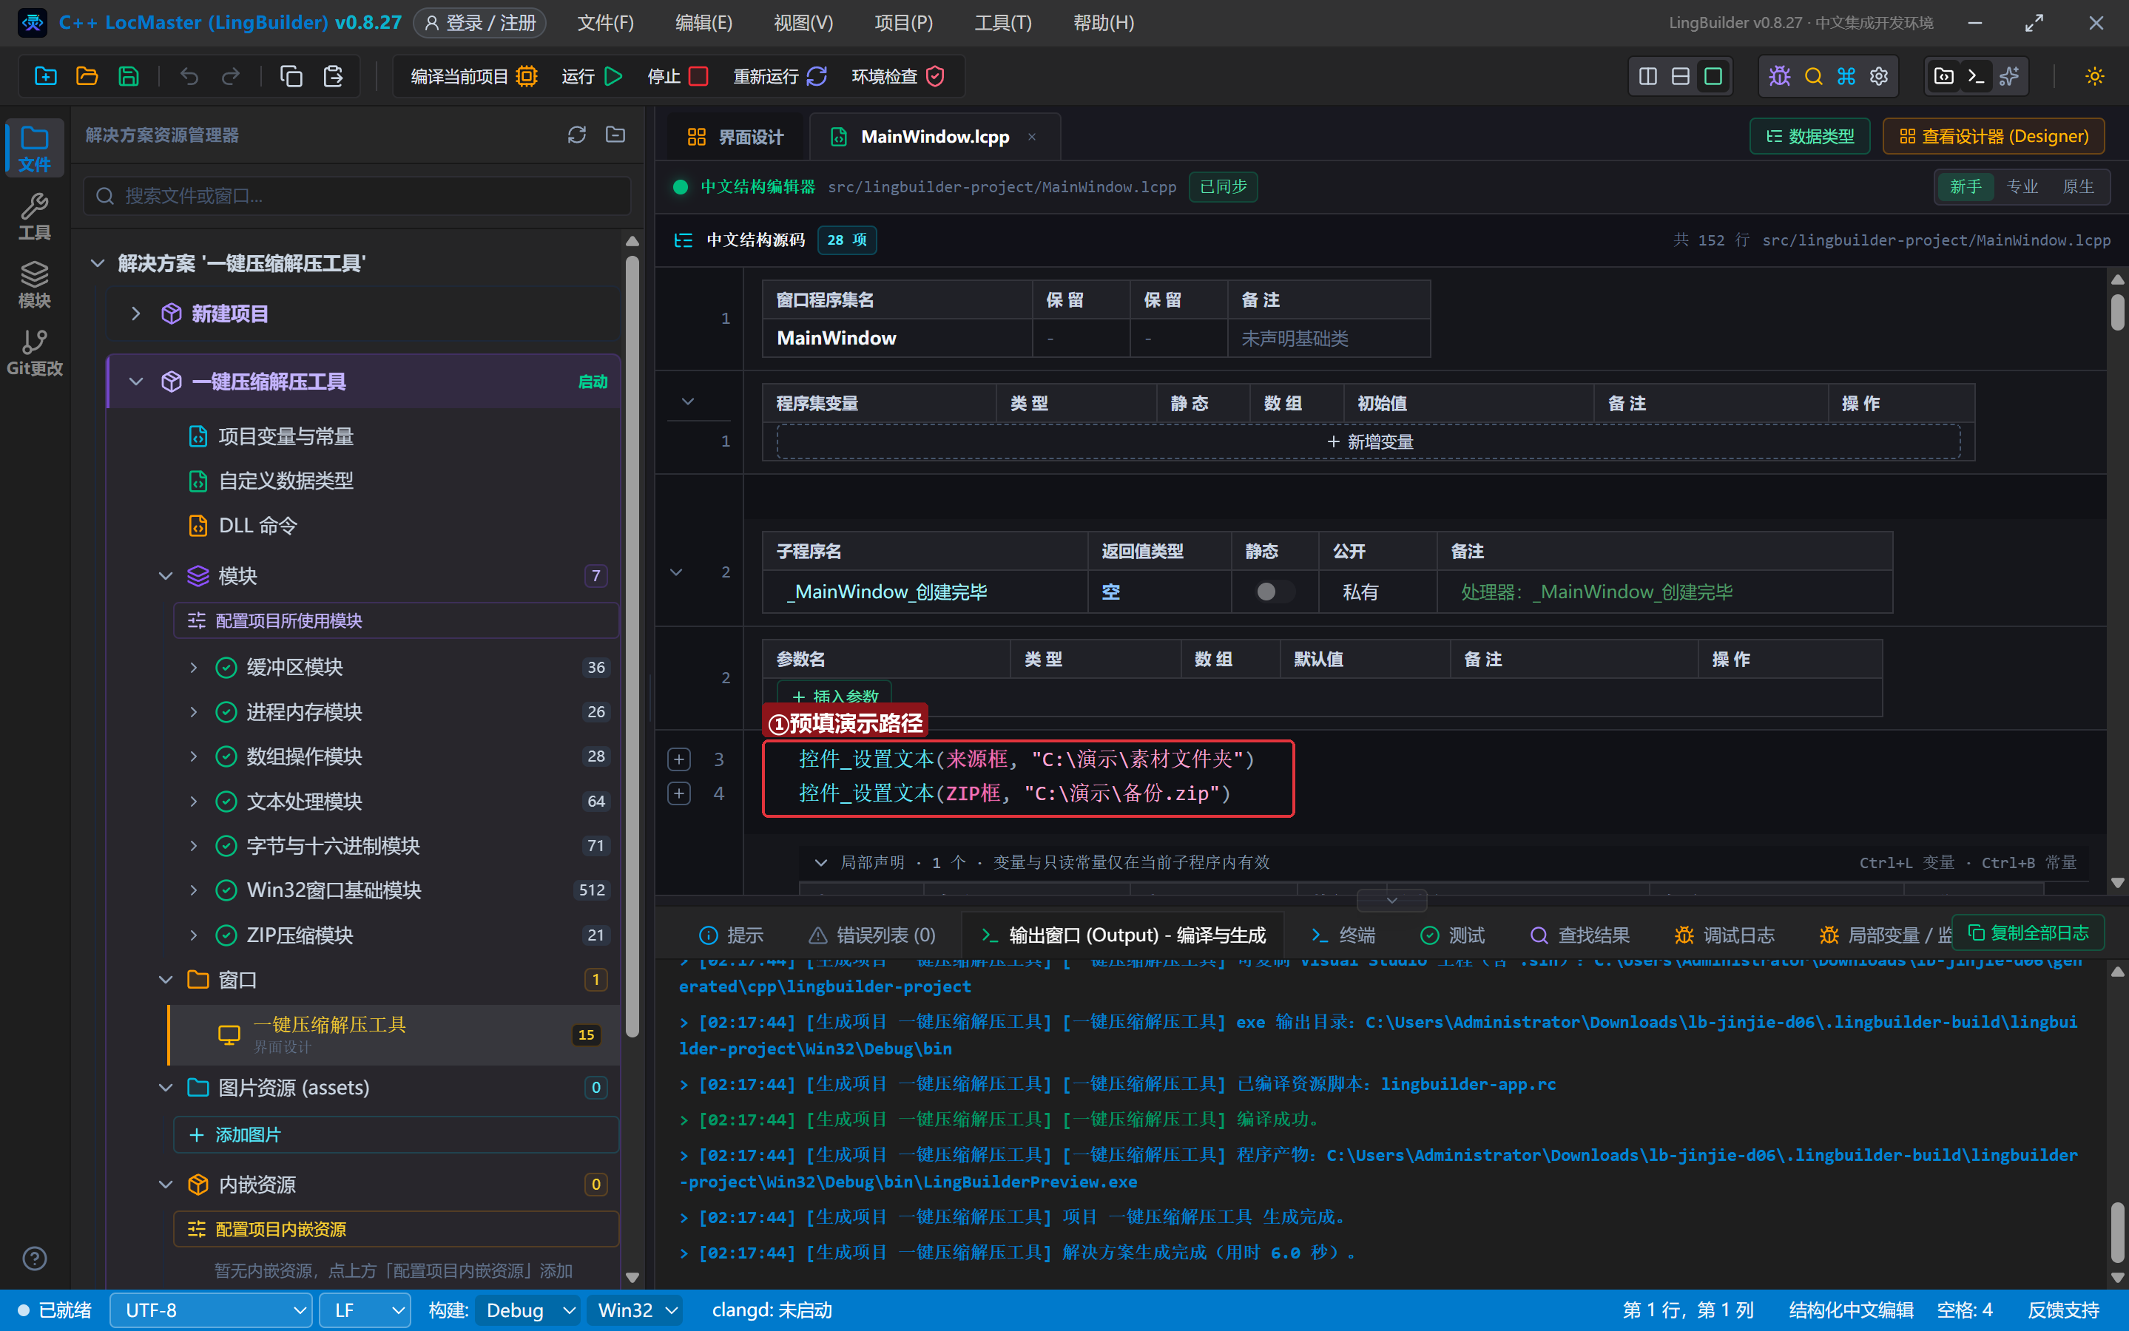Toggle the sun theme icon

pyautogui.click(x=2095, y=77)
